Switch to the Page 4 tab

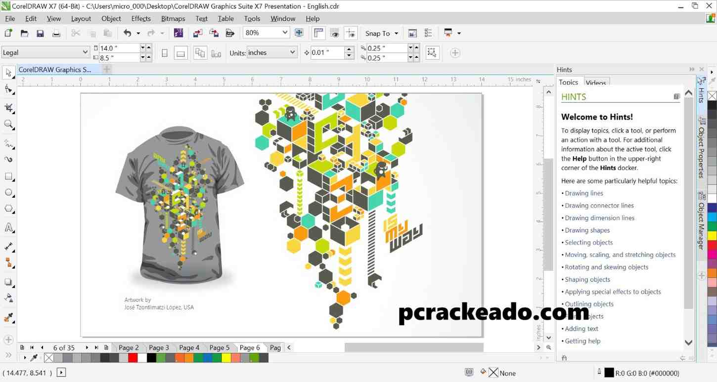point(189,347)
